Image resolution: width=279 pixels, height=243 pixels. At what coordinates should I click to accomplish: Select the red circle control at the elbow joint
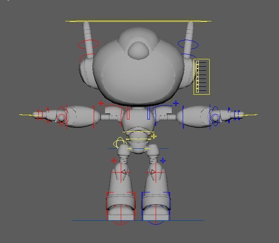click(x=61, y=118)
